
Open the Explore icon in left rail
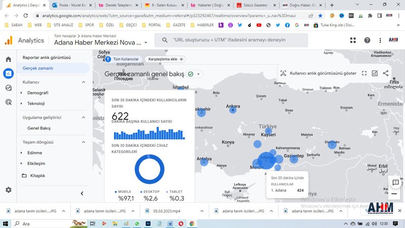pyautogui.click(x=8, y=88)
